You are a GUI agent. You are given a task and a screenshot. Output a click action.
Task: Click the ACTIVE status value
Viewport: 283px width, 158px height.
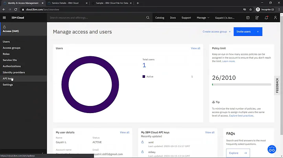click(97, 142)
